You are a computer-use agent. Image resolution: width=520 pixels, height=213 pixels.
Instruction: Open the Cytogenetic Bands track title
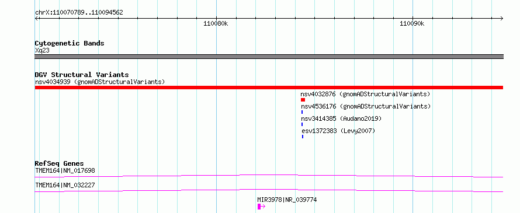pos(70,43)
